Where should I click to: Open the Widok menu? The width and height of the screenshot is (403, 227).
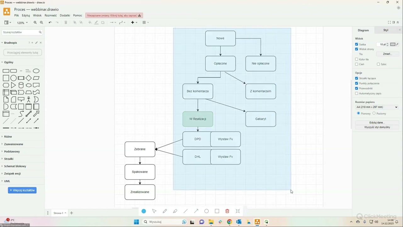pyautogui.click(x=37, y=15)
